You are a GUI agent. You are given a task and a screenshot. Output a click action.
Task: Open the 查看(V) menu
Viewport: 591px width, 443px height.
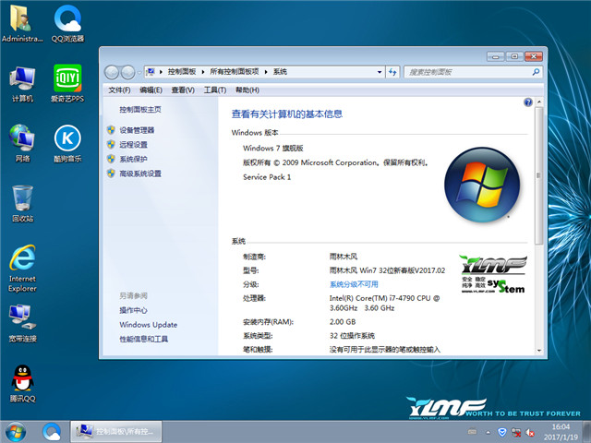click(183, 90)
